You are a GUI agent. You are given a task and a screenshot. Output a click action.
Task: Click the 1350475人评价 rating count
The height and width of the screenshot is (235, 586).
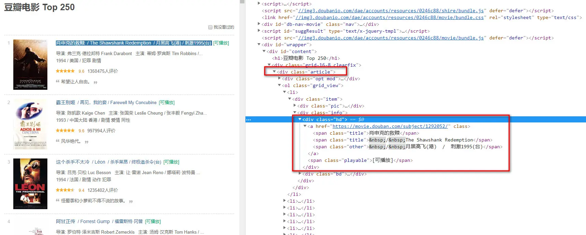103,71
